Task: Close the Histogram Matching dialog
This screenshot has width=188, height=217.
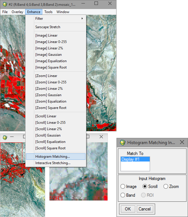Action: tap(182, 142)
